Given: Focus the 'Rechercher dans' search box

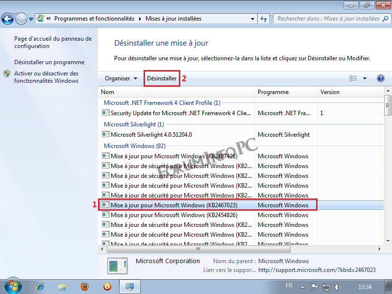Looking at the screenshot, I should (328, 19).
